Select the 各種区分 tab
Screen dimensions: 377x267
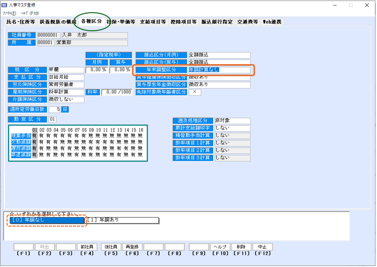[91, 21]
